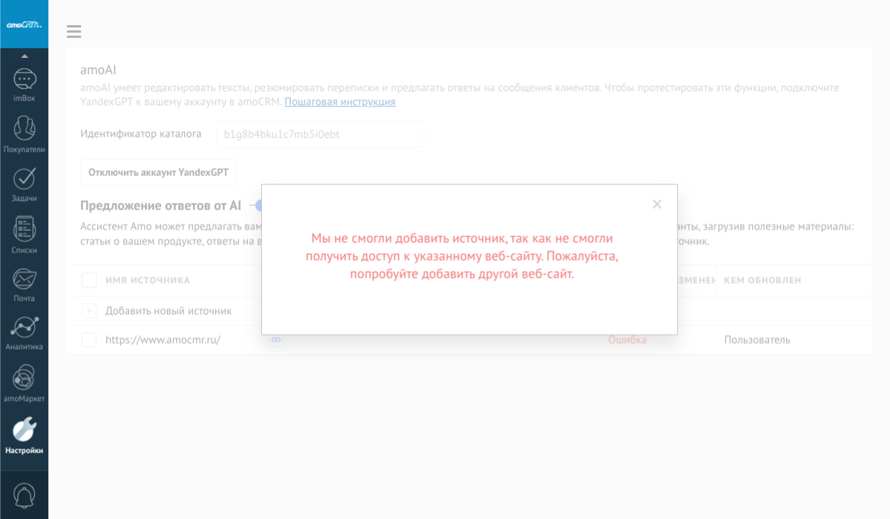Check the box for https://www.amocmr.ru/ source
Screen dimensions: 890x519
(89, 339)
